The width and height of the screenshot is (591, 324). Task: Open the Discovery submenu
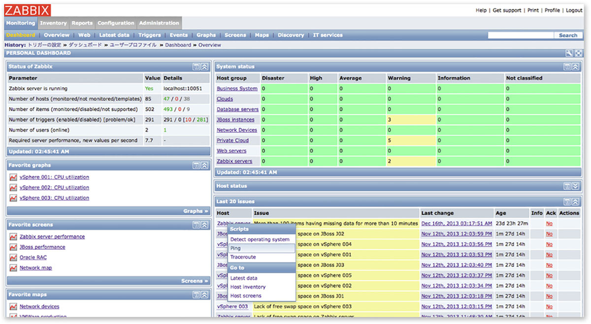(x=291, y=35)
